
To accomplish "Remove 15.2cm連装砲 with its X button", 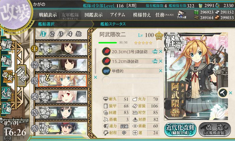I will click(x=161, y=61).
